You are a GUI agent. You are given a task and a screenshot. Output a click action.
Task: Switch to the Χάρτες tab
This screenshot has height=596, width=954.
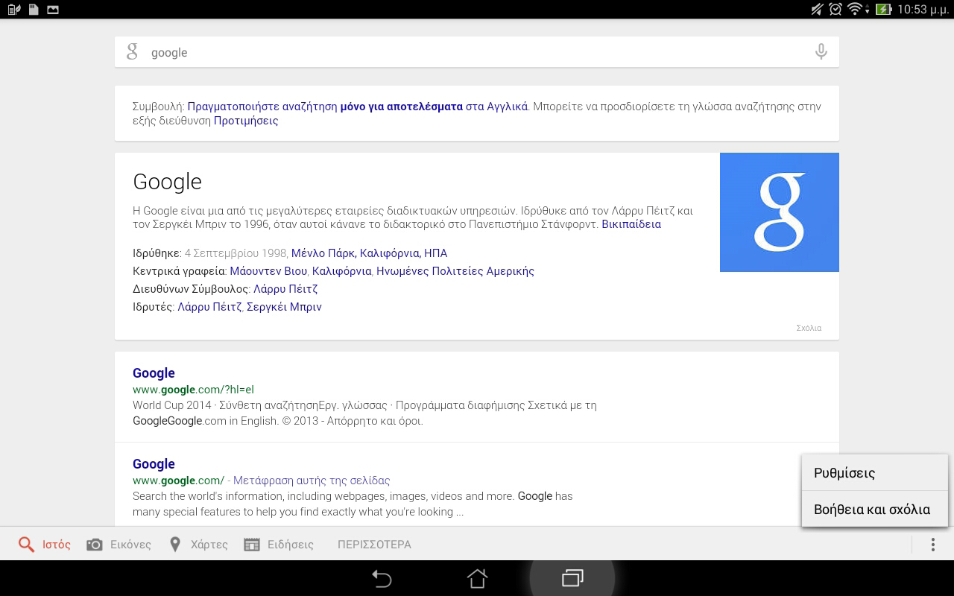199,545
